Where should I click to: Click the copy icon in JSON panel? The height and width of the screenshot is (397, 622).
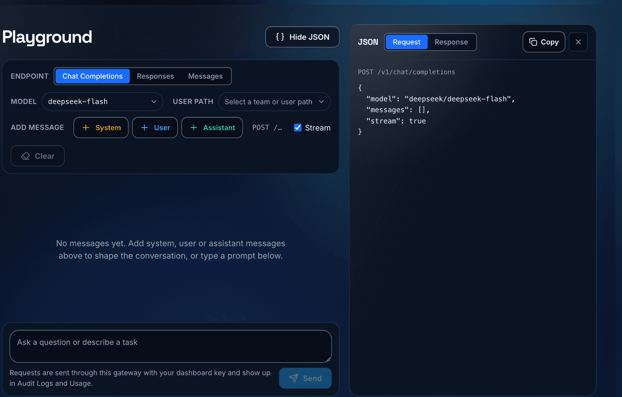tap(533, 42)
